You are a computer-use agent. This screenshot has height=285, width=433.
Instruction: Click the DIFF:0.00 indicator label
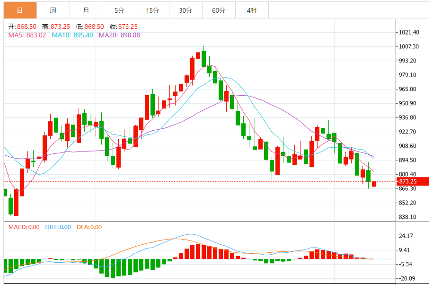(58, 227)
